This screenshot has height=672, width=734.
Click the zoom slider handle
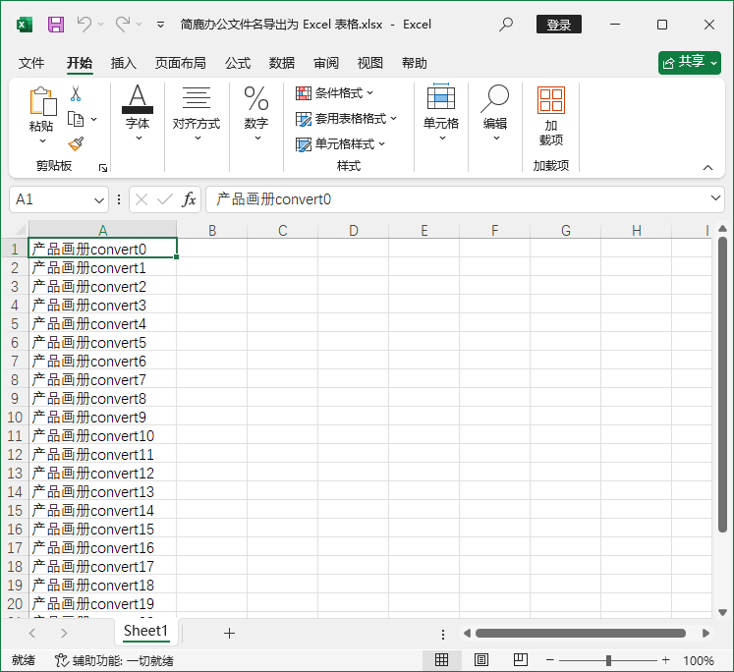609,660
